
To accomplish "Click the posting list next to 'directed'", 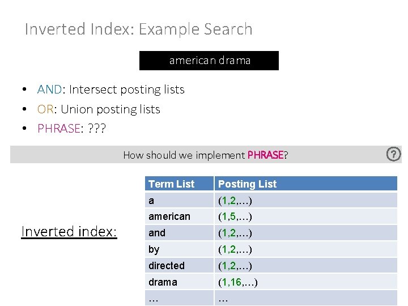I will click(235, 265).
